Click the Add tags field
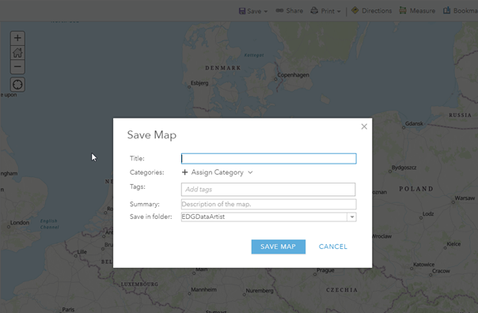Screen dimensions: 478x313 268,190
